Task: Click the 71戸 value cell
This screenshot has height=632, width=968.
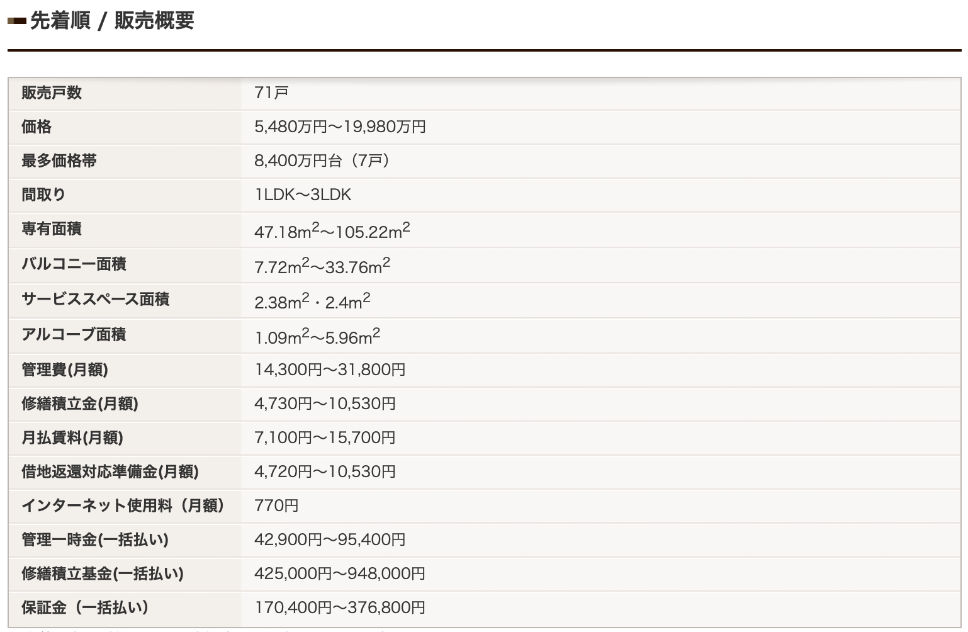Action: [x=271, y=93]
